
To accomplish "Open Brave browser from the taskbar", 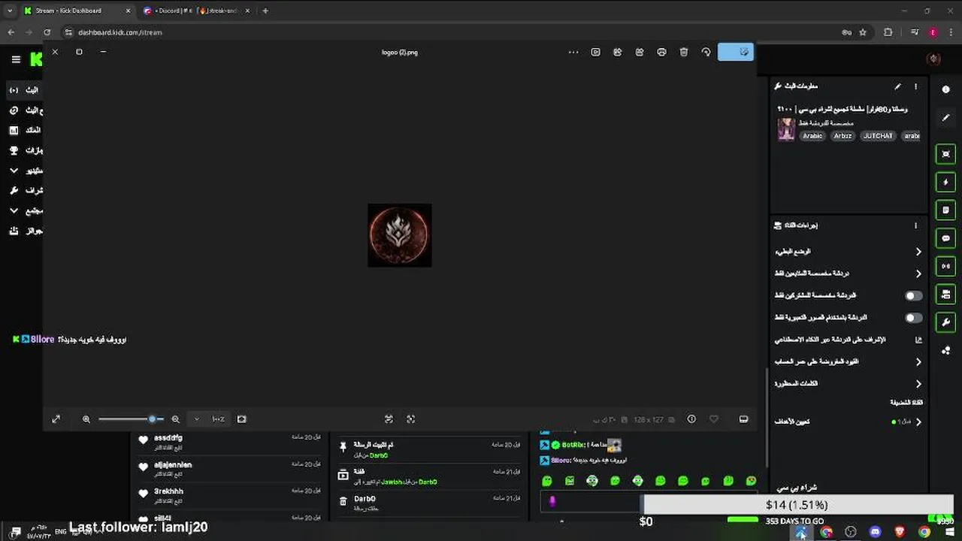I will tap(900, 532).
